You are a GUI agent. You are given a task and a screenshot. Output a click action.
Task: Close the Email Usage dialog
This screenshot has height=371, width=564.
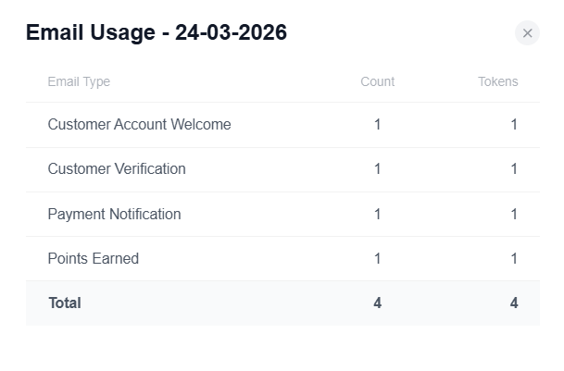527,33
